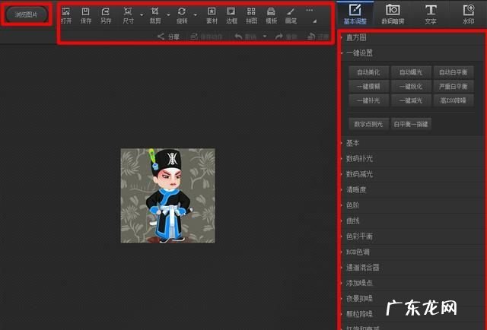Expand the 数码补光 section
The width and height of the screenshot is (487, 330).
pyautogui.click(x=358, y=158)
